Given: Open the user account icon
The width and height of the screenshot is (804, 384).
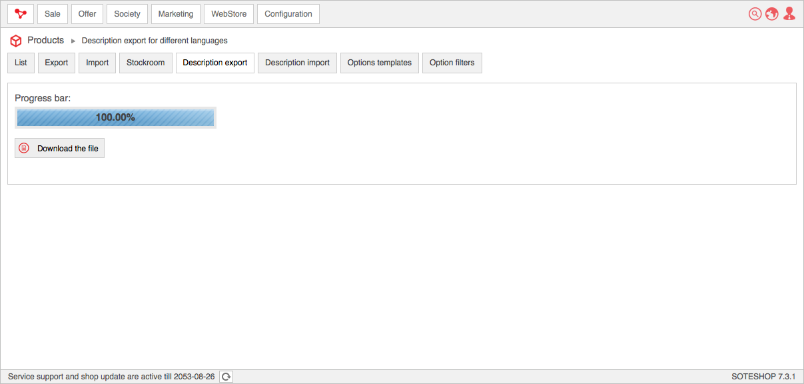Looking at the screenshot, I should click(x=789, y=14).
